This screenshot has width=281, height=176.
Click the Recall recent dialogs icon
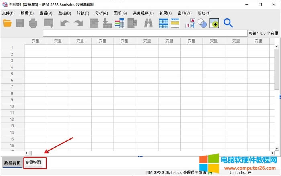pyautogui.click(x=49, y=23)
